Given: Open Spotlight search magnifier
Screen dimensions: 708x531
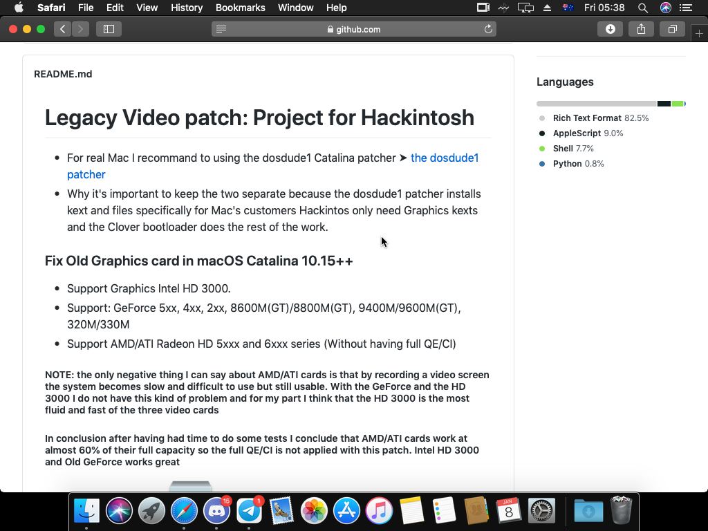Looking at the screenshot, I should 642,8.
